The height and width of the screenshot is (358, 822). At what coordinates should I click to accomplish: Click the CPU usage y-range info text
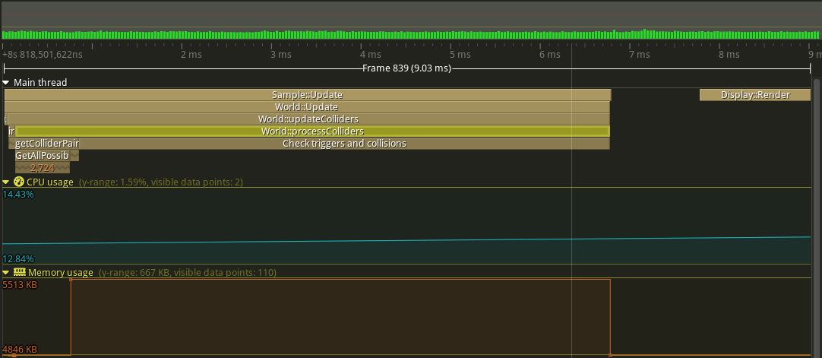coord(161,182)
